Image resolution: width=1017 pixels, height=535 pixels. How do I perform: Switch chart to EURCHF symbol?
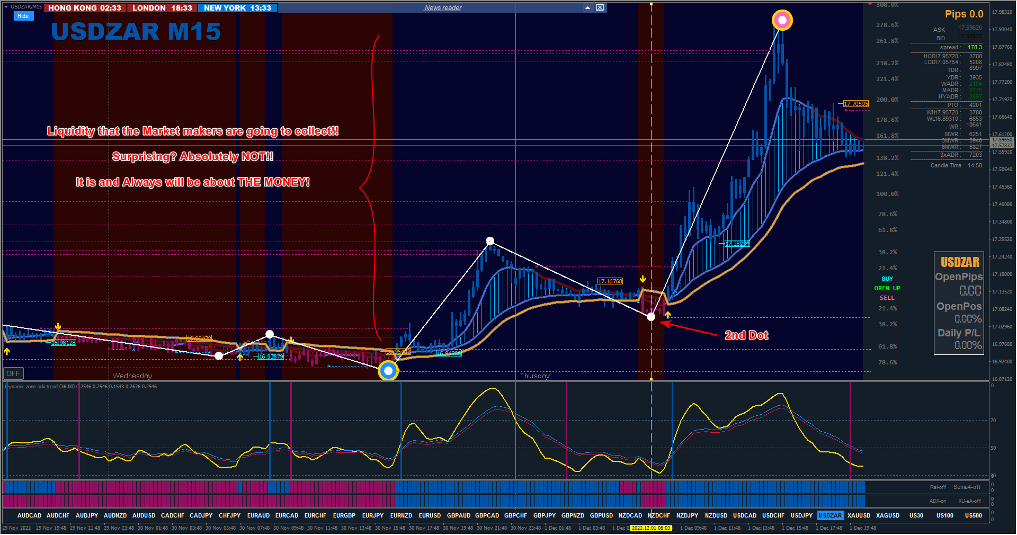315,515
